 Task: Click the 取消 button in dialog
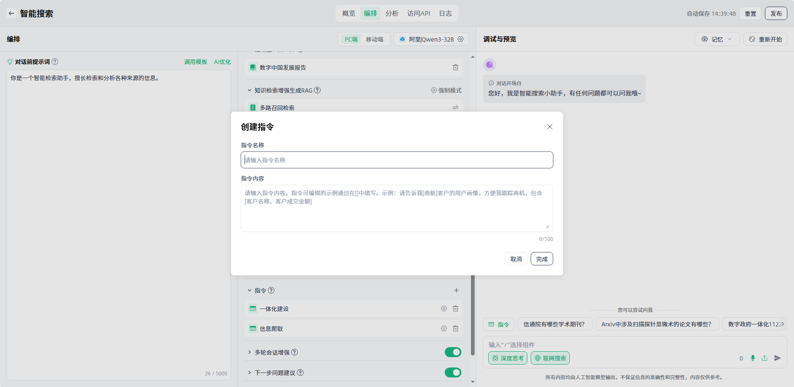pos(516,259)
